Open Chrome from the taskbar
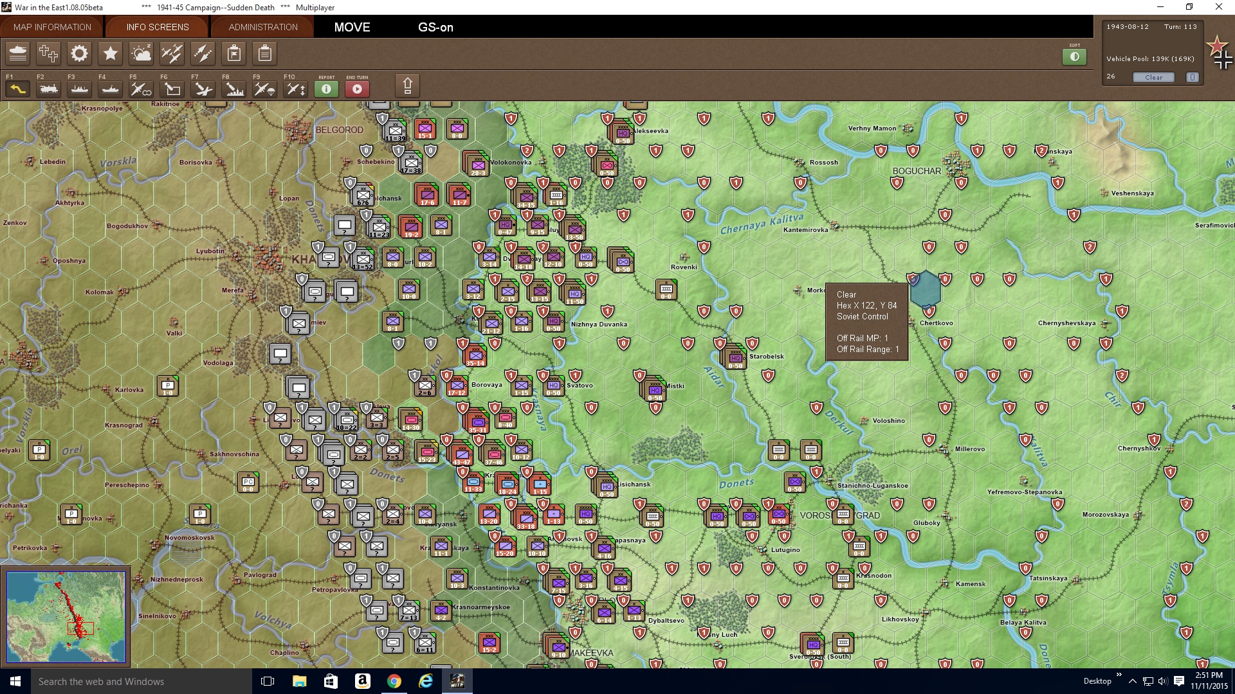The height and width of the screenshot is (694, 1235). pos(394,681)
